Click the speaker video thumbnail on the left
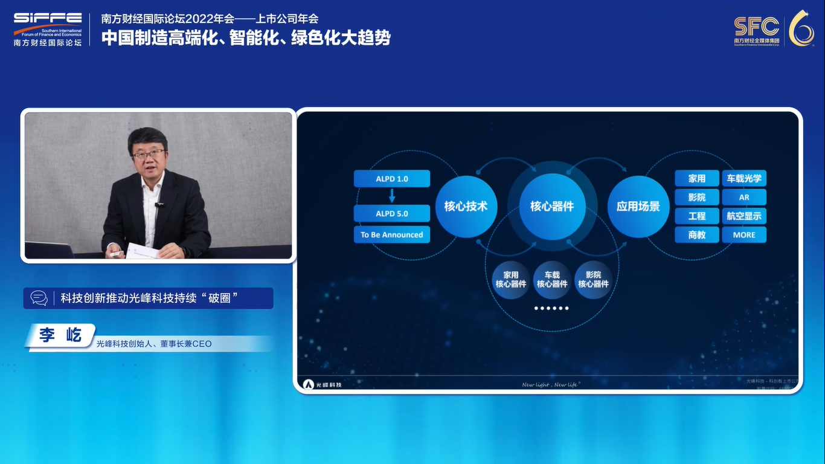 tap(158, 185)
